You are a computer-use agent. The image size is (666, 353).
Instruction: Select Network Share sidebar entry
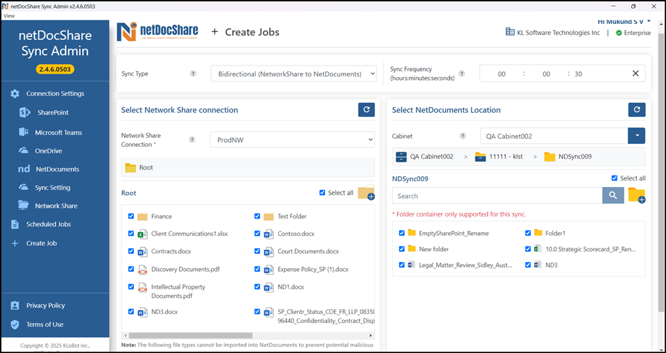[55, 206]
